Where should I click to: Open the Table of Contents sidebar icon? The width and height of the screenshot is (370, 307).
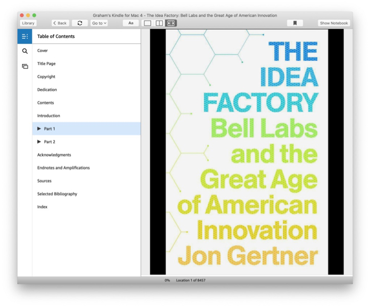tap(25, 36)
